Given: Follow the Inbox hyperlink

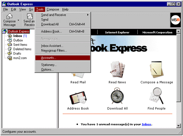Looking at the screenshot, I should click(x=146, y=124).
